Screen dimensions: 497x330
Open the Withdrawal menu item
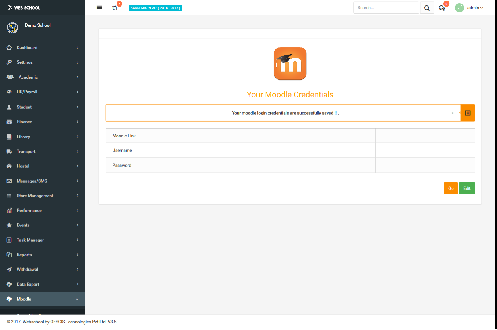click(43, 270)
